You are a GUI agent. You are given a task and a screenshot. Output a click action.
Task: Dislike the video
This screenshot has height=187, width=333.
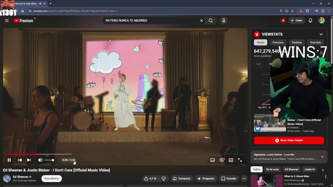pos(164,178)
